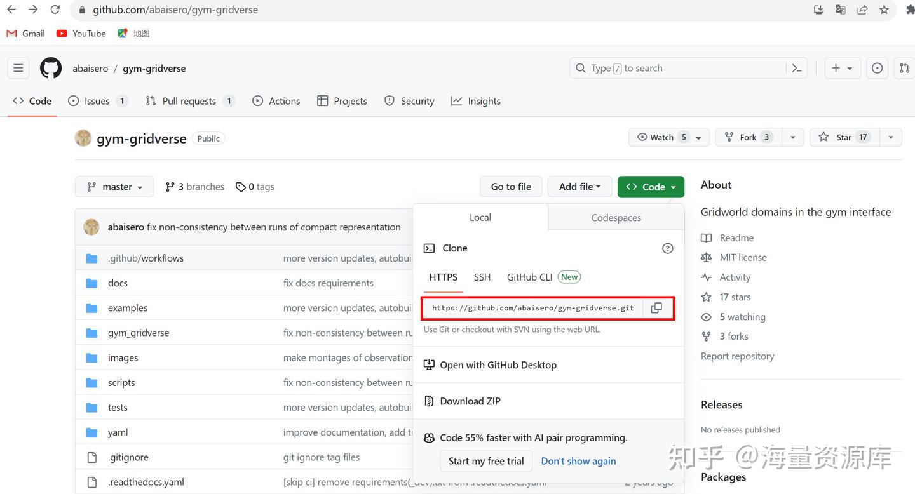Open the Gmail bookmark shortcut
This screenshot has width=915, height=494.
click(x=25, y=33)
